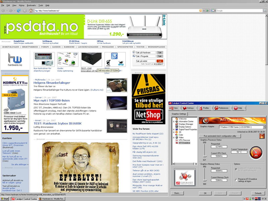Select the Graphics Settings tab

point(179,114)
